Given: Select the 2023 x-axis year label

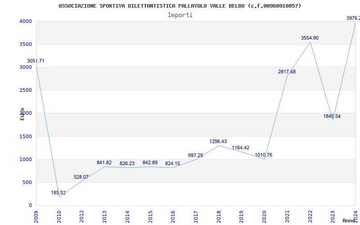Looking at the screenshot, I should tap(333, 217).
